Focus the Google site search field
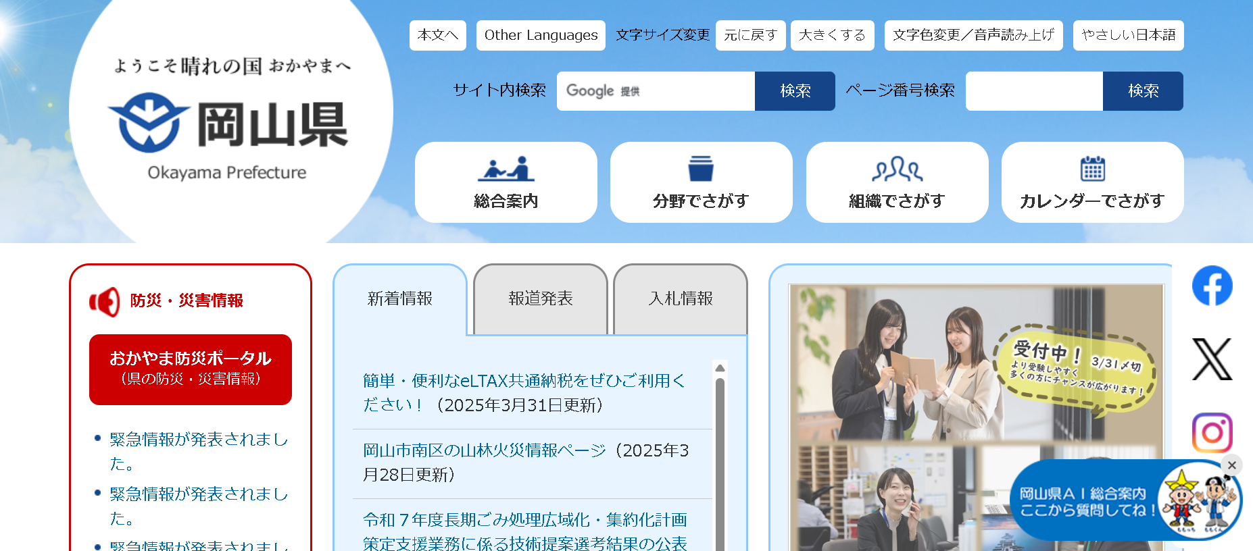The width and height of the screenshot is (1253, 551). point(656,91)
